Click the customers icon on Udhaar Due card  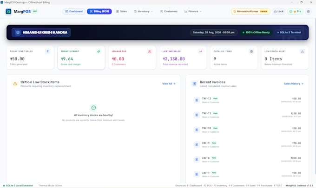150,52
